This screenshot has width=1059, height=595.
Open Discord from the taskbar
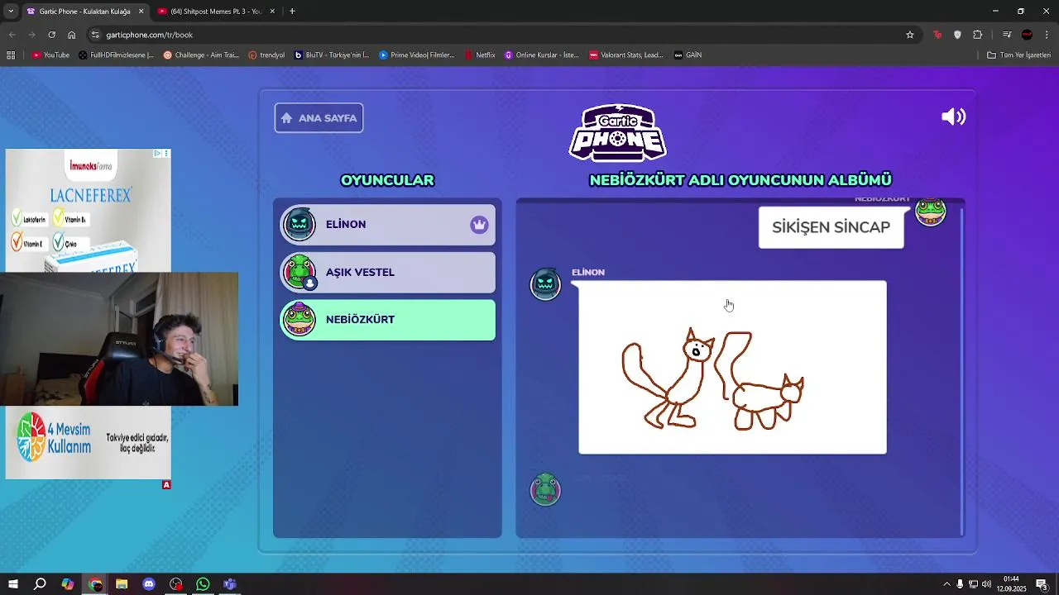pyautogui.click(x=149, y=584)
